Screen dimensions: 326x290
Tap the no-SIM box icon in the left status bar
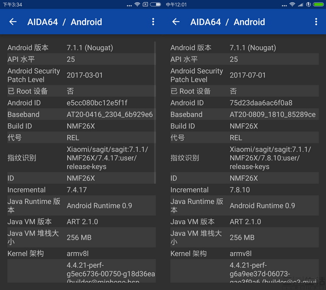[145, 4]
